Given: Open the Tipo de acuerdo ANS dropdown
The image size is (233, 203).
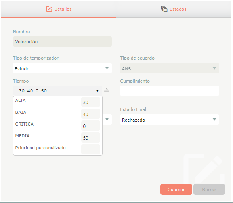Looking at the screenshot, I should [x=170, y=68].
